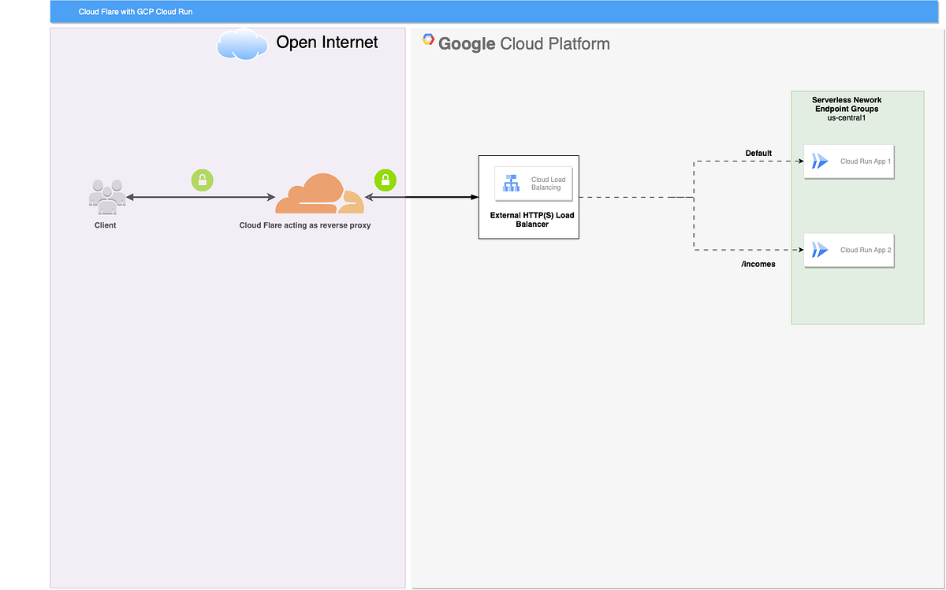Select the Serverless Network Endpoint Groups container
Viewport: 946px width, 590px height.
858,207
